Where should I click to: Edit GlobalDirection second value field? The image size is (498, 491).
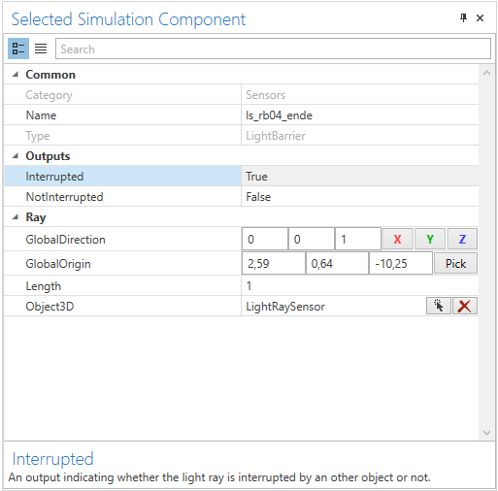312,239
